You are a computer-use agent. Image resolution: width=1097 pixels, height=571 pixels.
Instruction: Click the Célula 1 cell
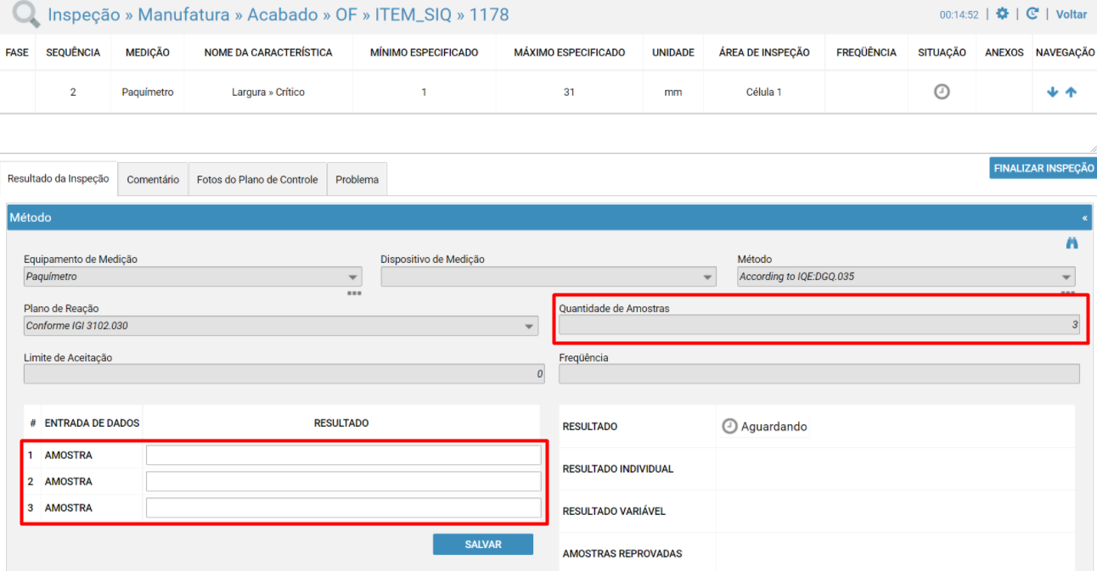tap(764, 92)
